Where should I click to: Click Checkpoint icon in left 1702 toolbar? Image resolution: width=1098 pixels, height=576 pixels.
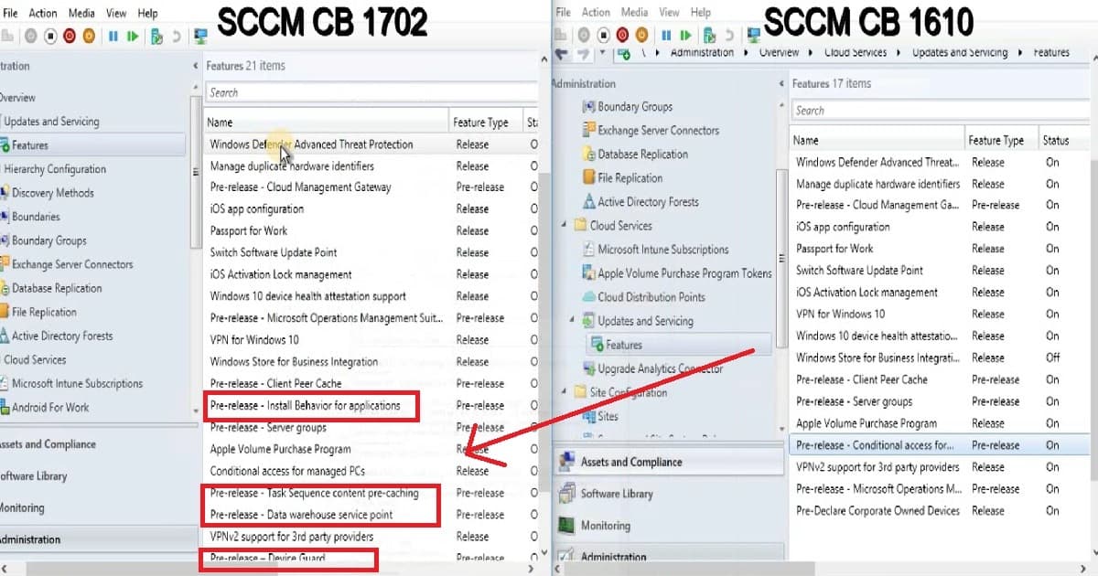point(156,37)
